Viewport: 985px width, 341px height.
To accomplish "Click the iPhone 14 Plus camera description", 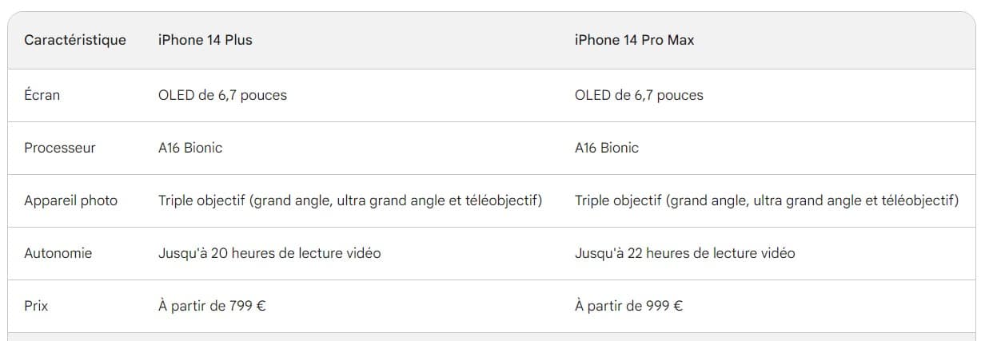I will (x=350, y=200).
